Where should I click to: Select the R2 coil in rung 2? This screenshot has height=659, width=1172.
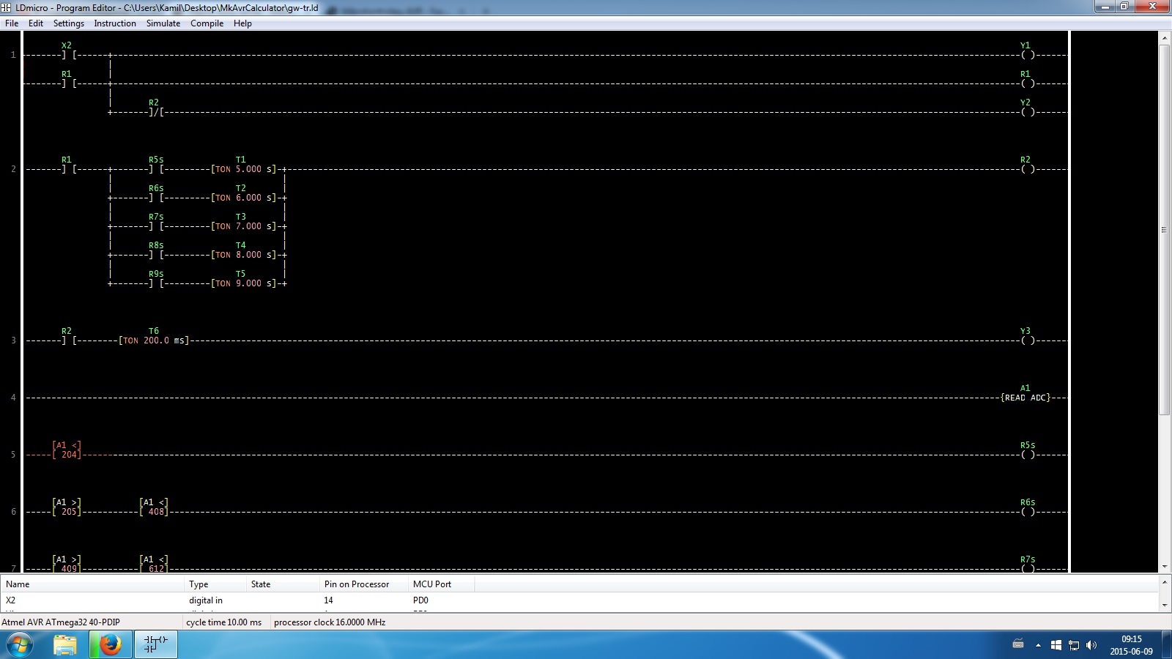point(1027,165)
